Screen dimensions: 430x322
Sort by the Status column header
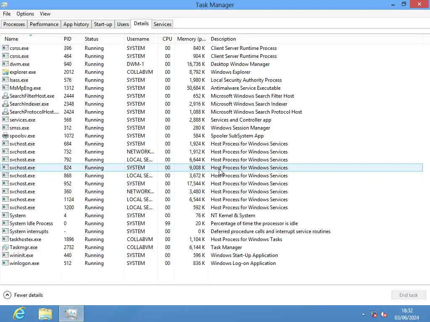click(103, 39)
